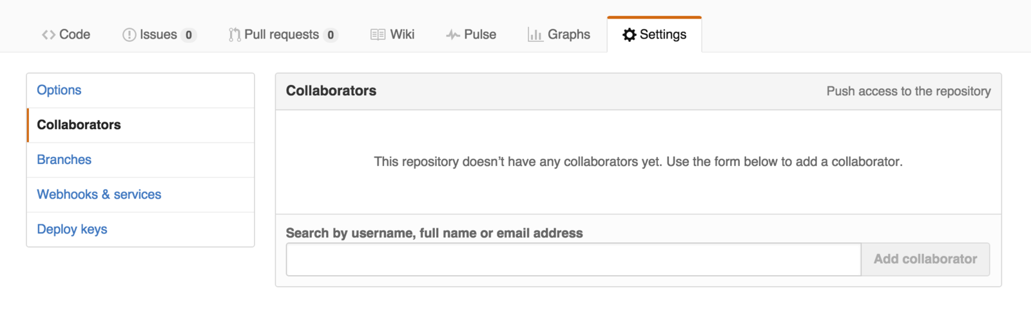Click the Pulse waveform icon
Viewport: 1031px width, 326px height.
[453, 35]
